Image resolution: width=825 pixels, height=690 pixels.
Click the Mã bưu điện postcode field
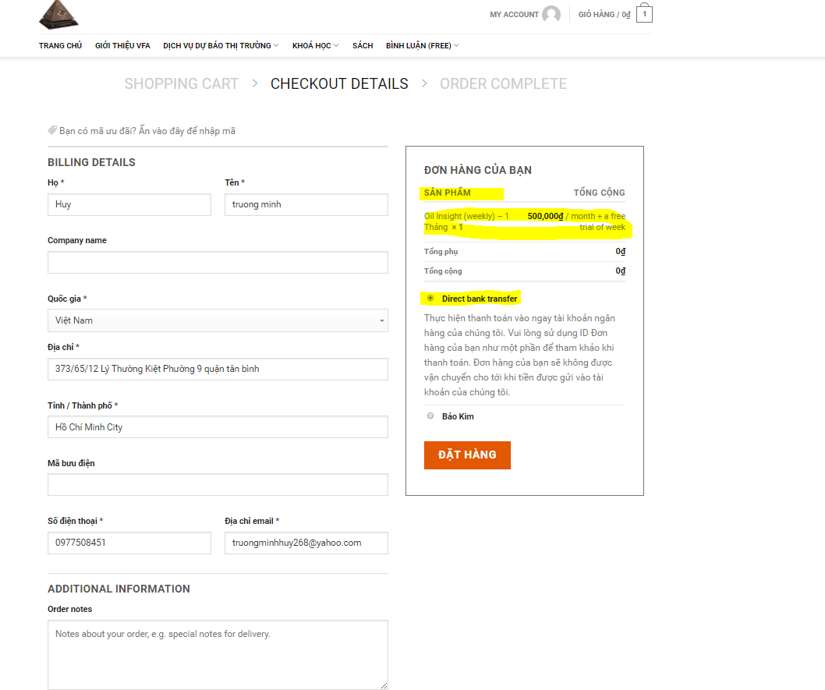point(218,485)
